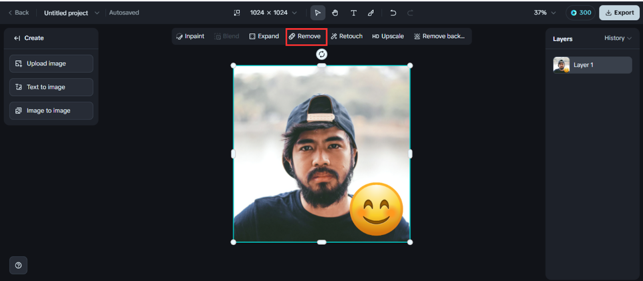
Task: Click the 300 credits badge
Action: point(581,13)
